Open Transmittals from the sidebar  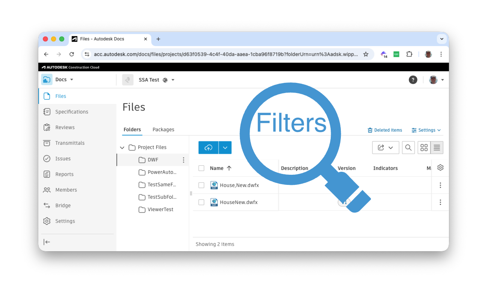coord(70,143)
